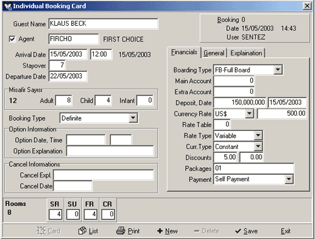315x239 pixels.
Task: Click the booking time 14:43 text
Action: (x=289, y=28)
